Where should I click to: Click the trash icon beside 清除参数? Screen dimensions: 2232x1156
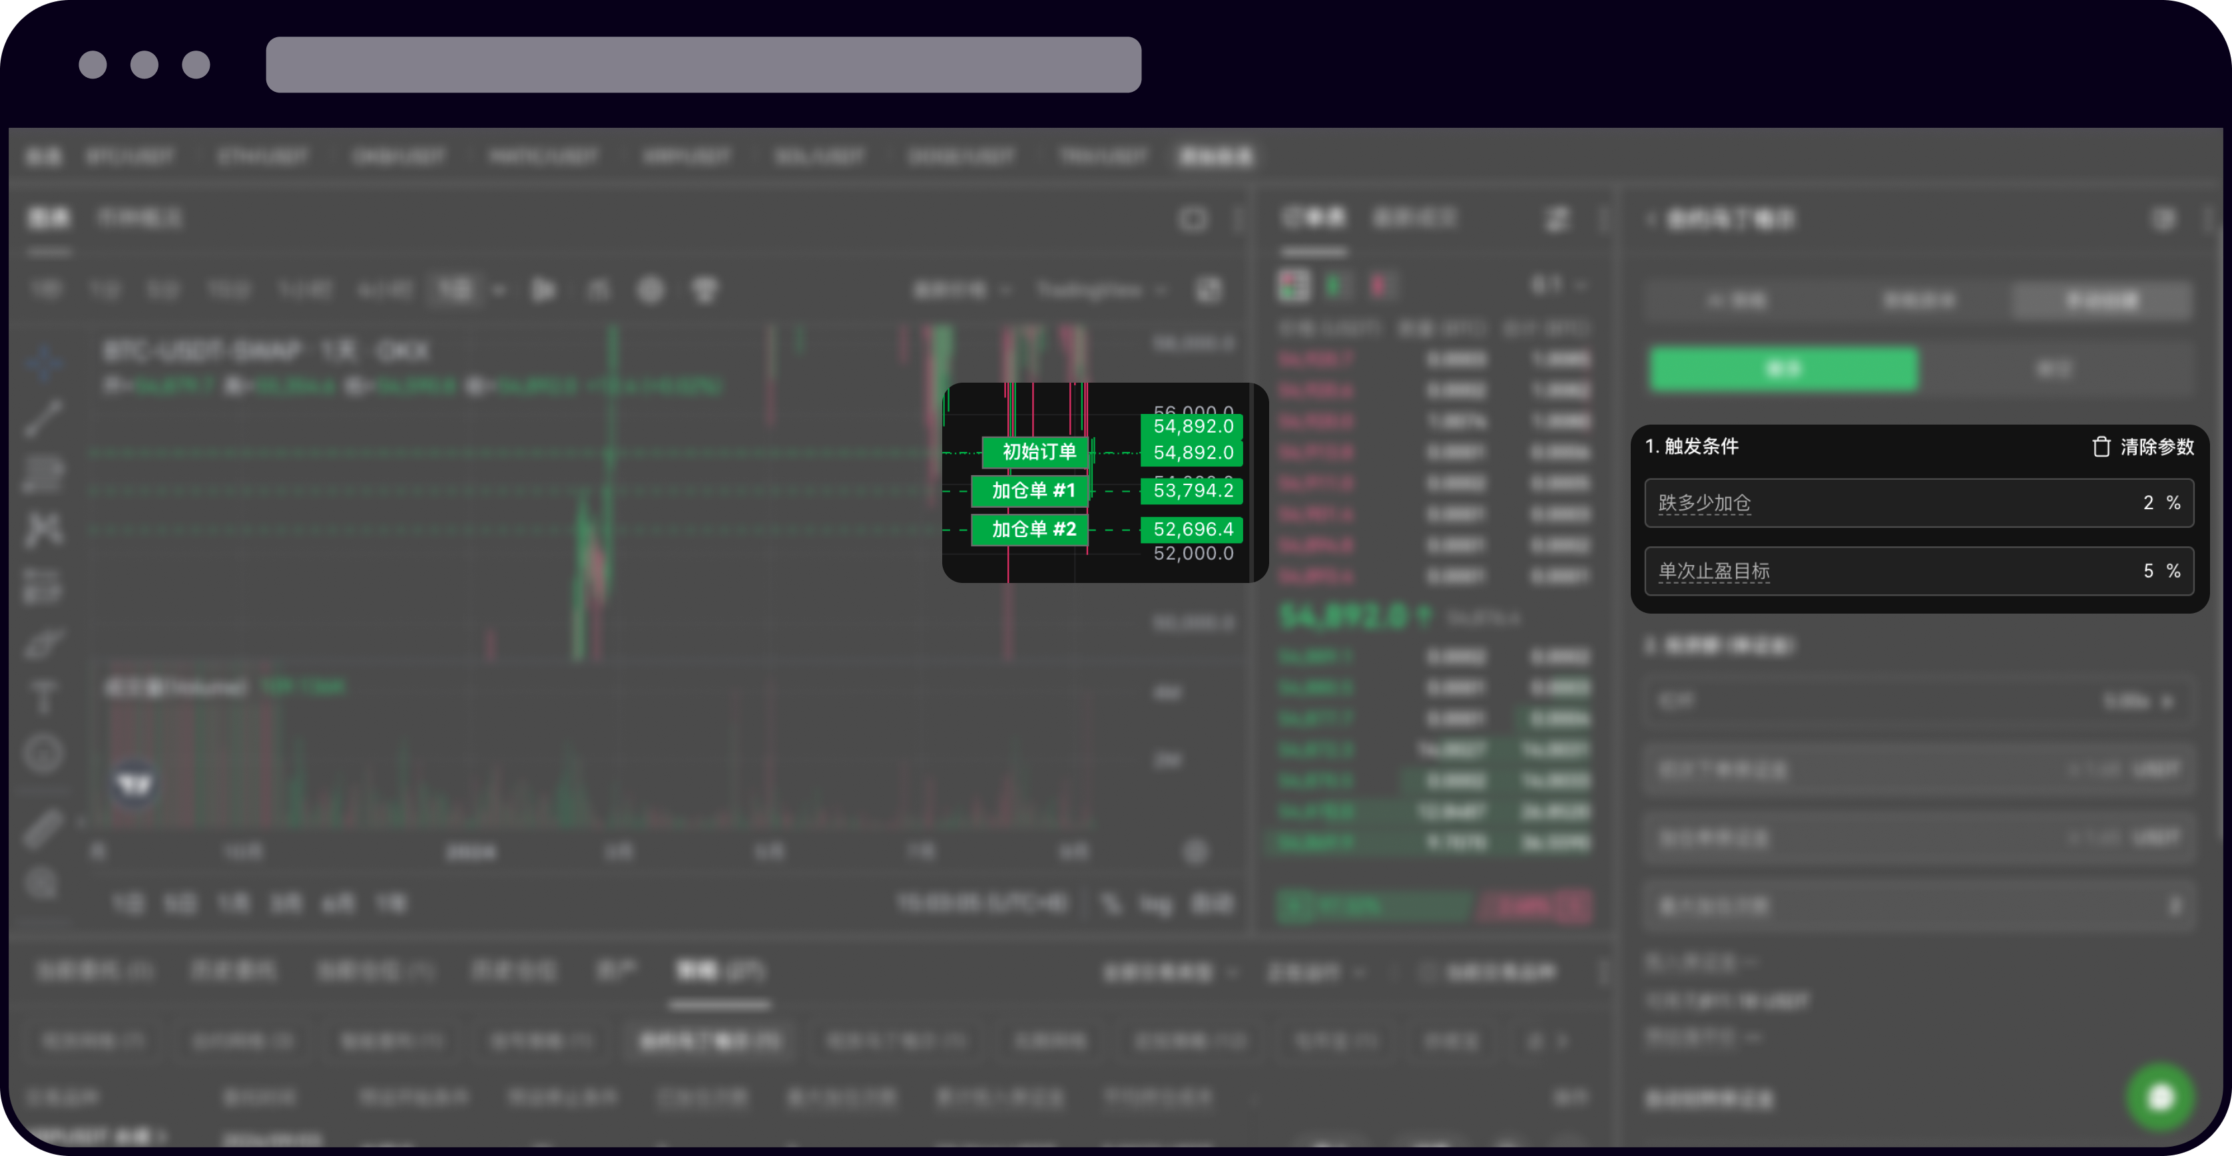pos(2101,446)
